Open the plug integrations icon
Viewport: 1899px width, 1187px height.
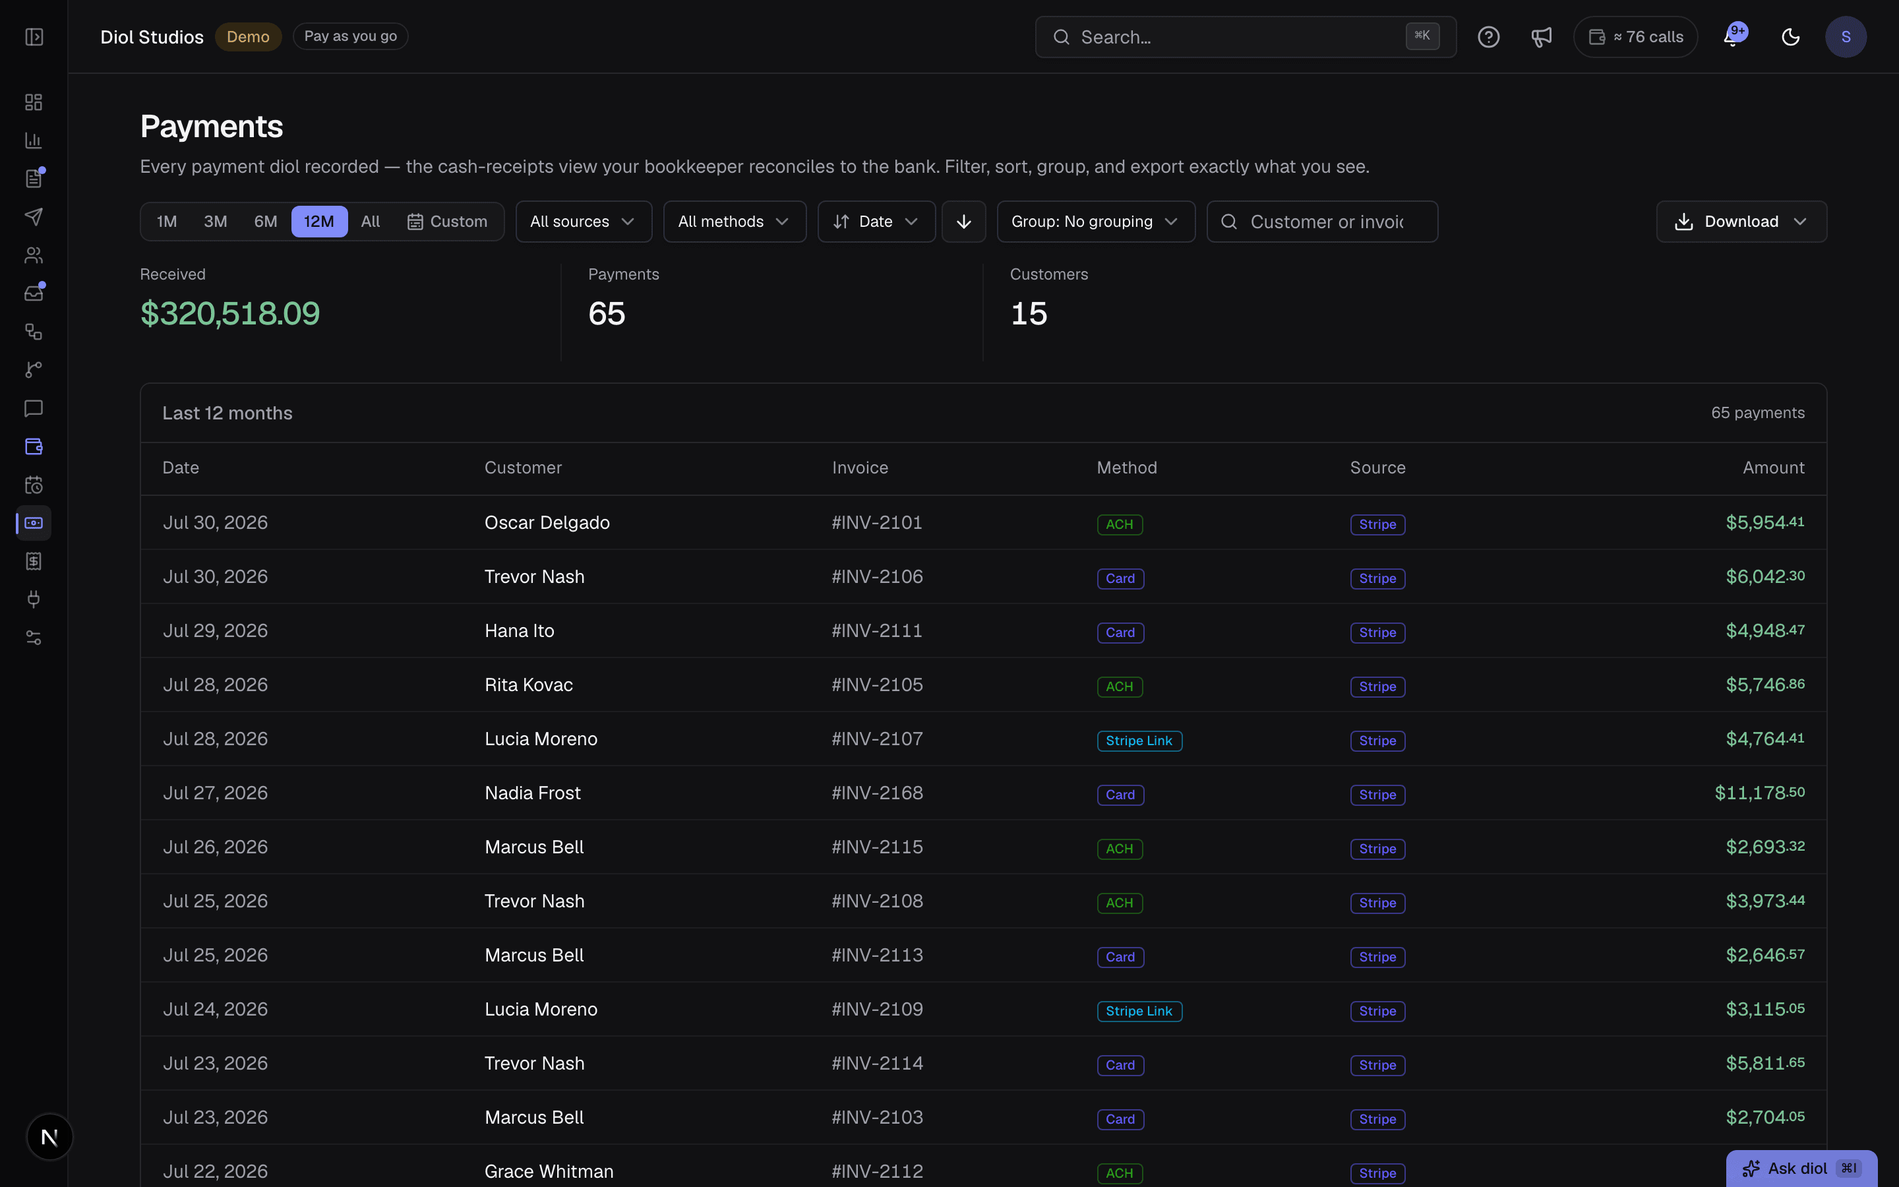click(34, 599)
